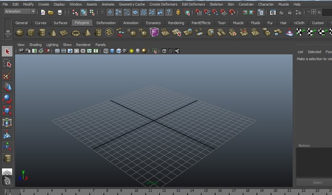Toggle the lock selection padlock icon
332x195 pixels.
(x=178, y=12)
